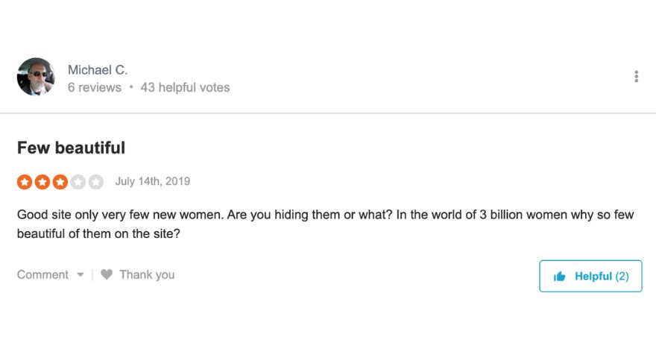Open the Few beautiful review title

coord(71,148)
